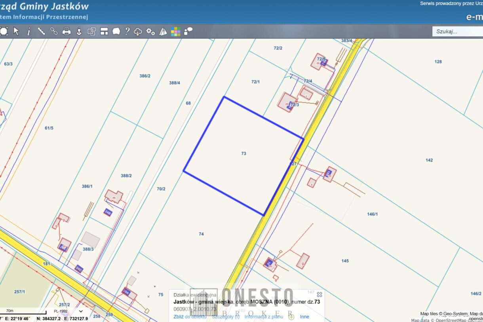Open settings with the gears icon
The width and height of the screenshot is (483, 322).
tap(150, 32)
